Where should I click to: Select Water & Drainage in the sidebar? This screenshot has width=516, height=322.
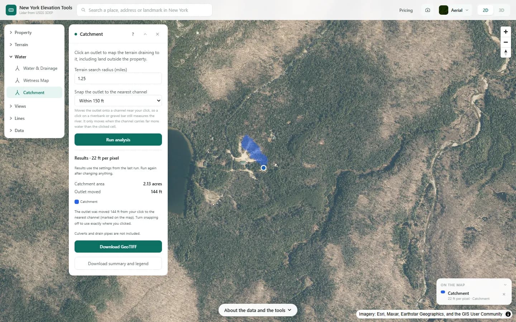(x=34, y=68)
